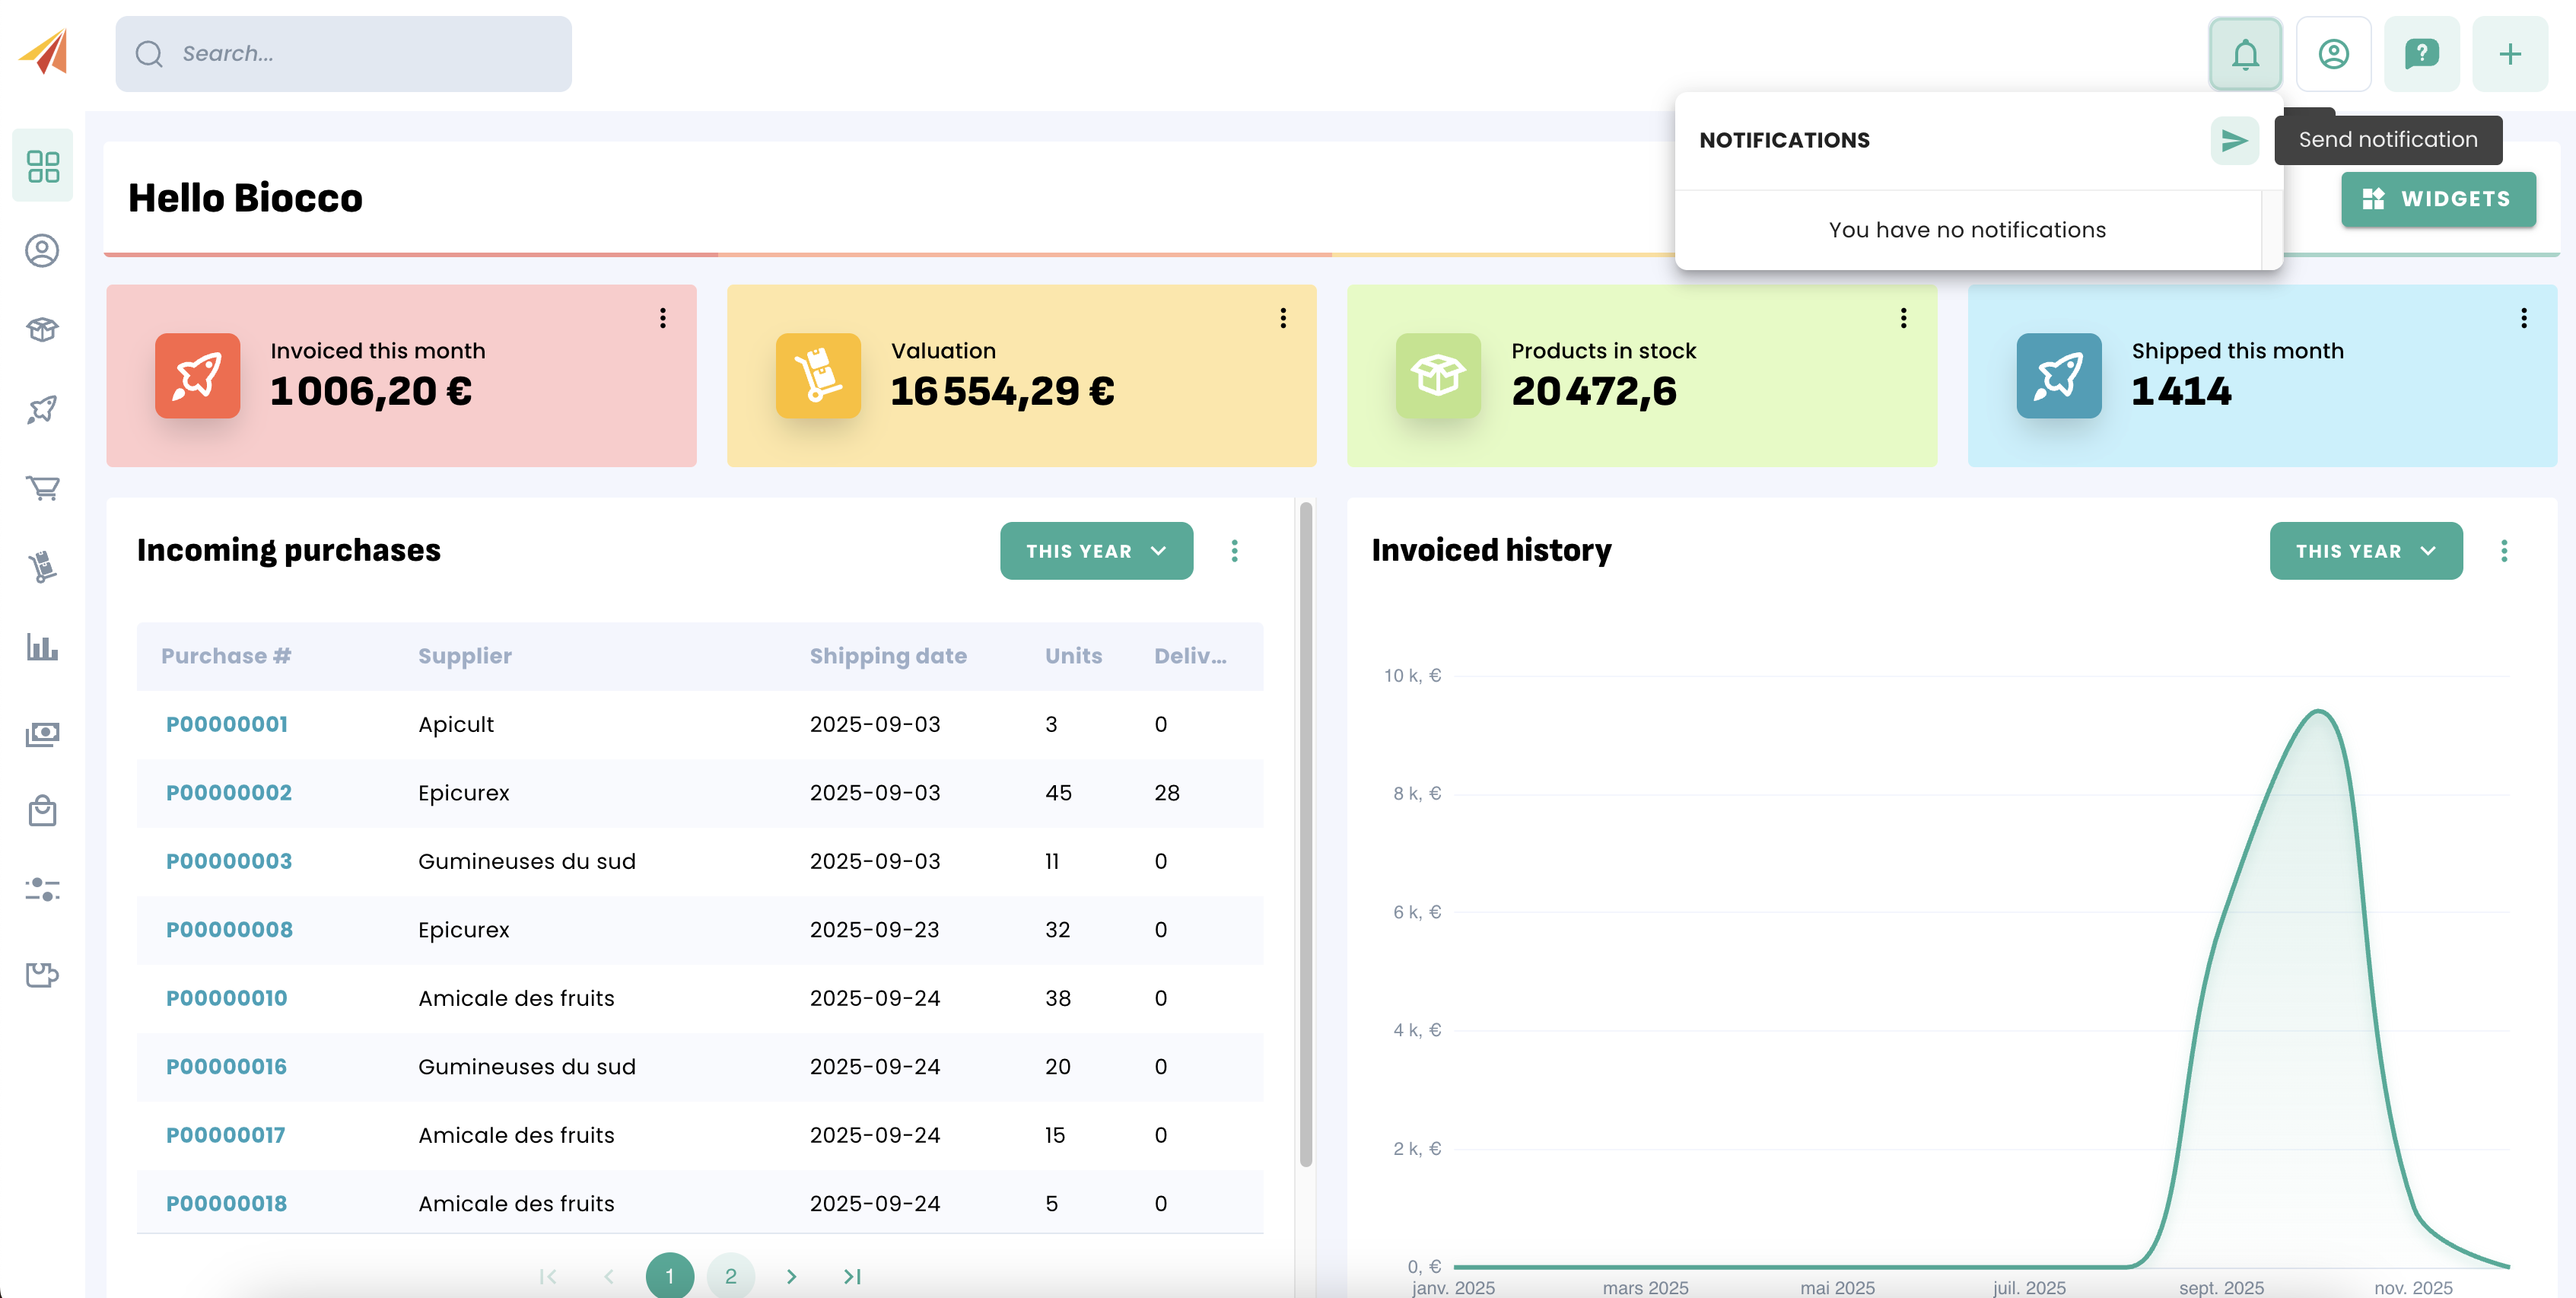Open the help question-mark icon

pyautogui.click(x=2421, y=54)
